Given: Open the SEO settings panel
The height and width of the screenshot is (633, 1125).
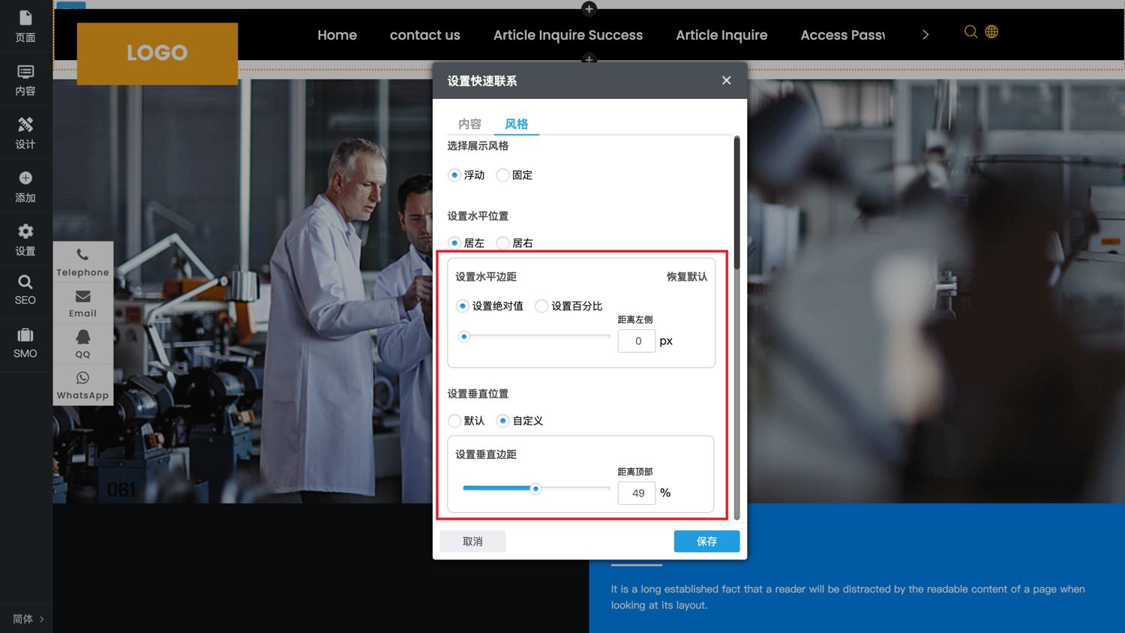Looking at the screenshot, I should (25, 290).
